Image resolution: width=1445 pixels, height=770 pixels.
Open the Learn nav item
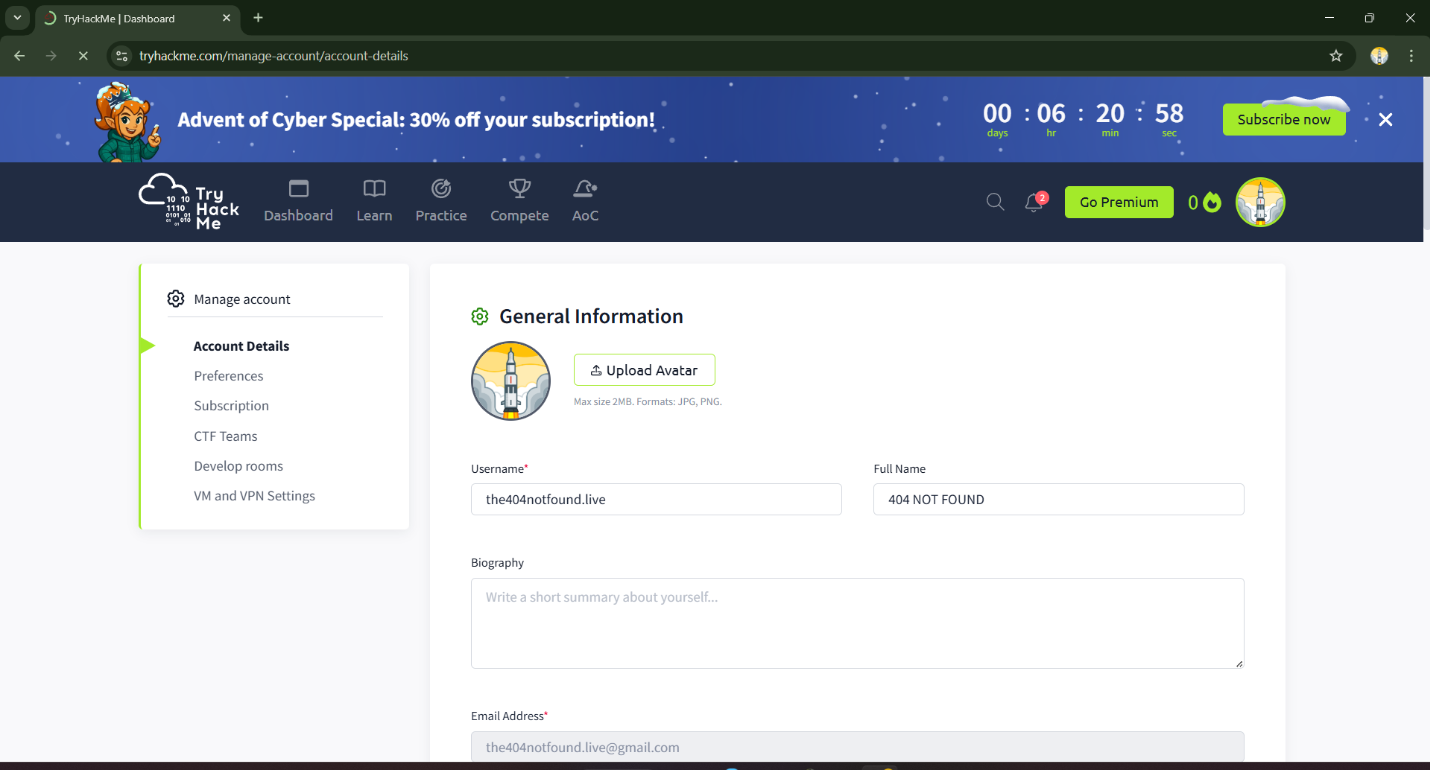click(374, 201)
